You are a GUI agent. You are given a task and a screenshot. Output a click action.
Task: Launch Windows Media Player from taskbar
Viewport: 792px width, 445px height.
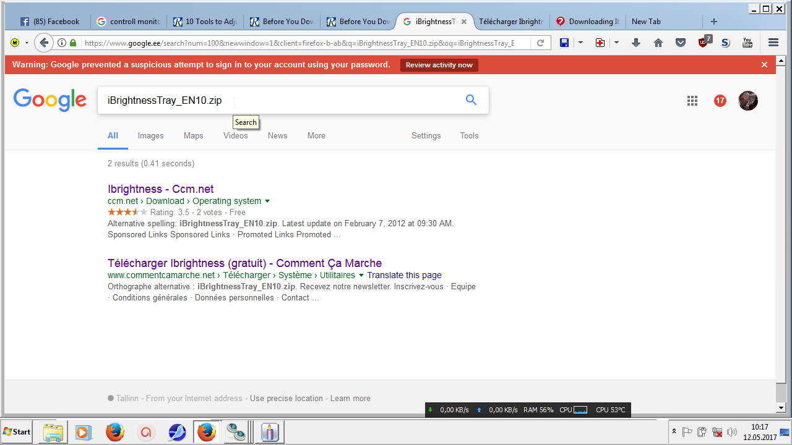[x=84, y=431]
